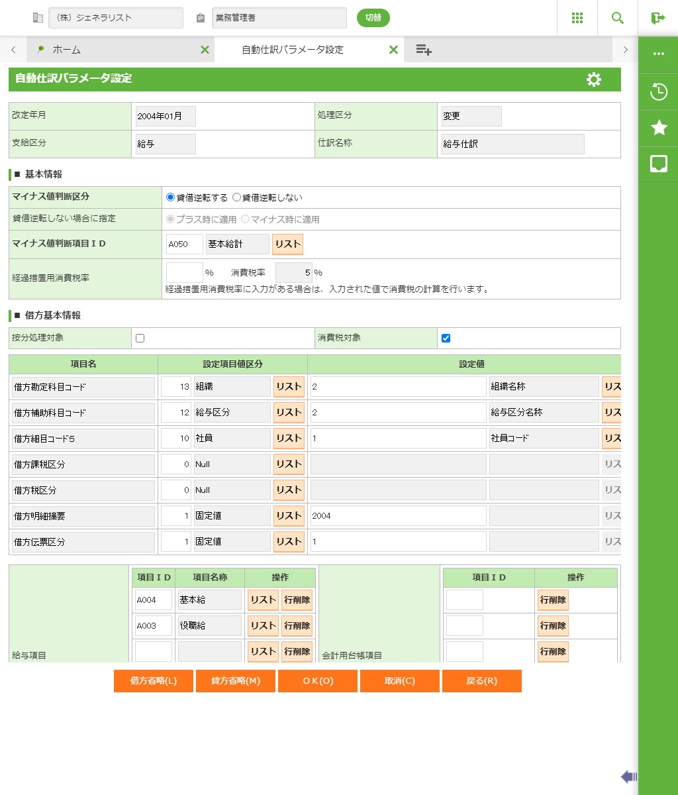
Task: Open favorites star icon in sidebar
Action: pyautogui.click(x=659, y=128)
